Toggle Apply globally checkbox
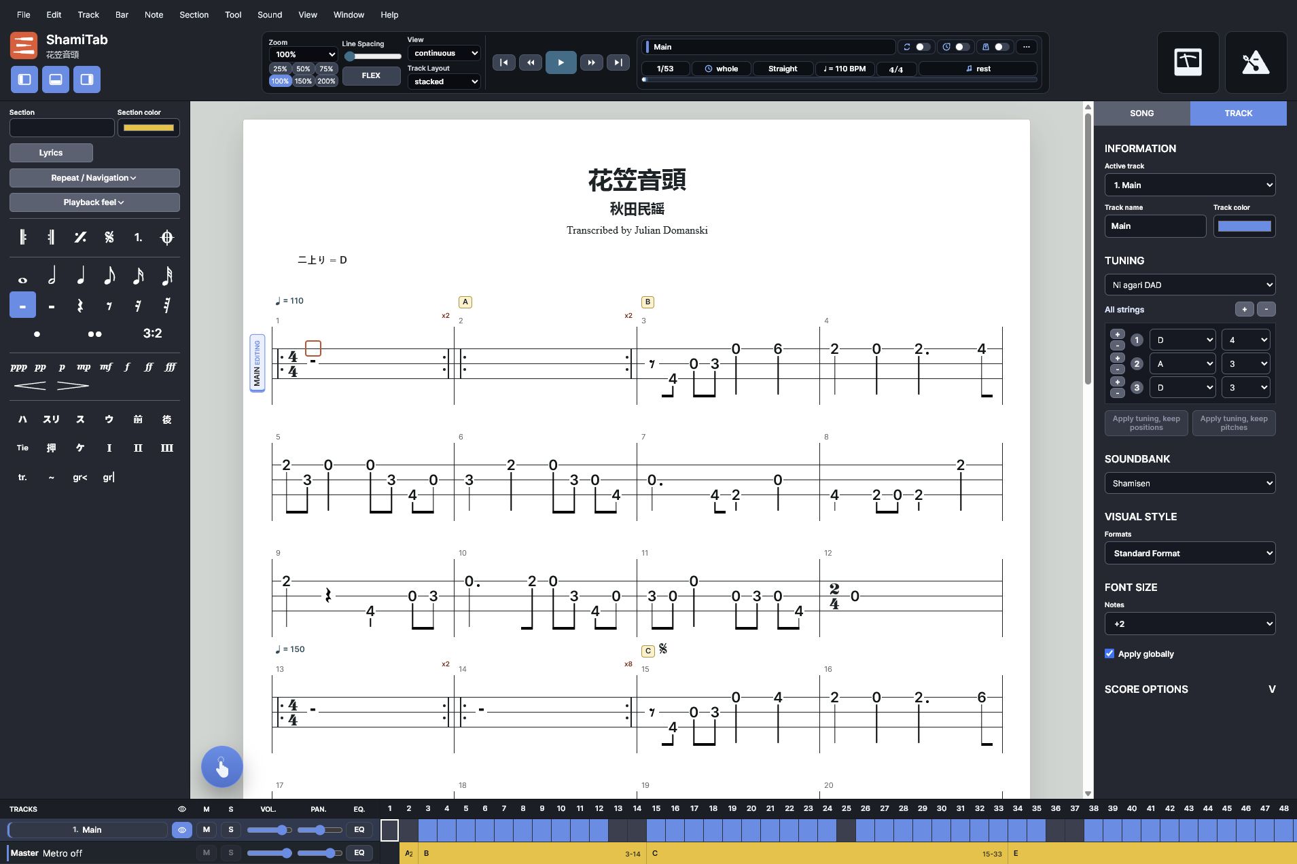 click(1109, 653)
